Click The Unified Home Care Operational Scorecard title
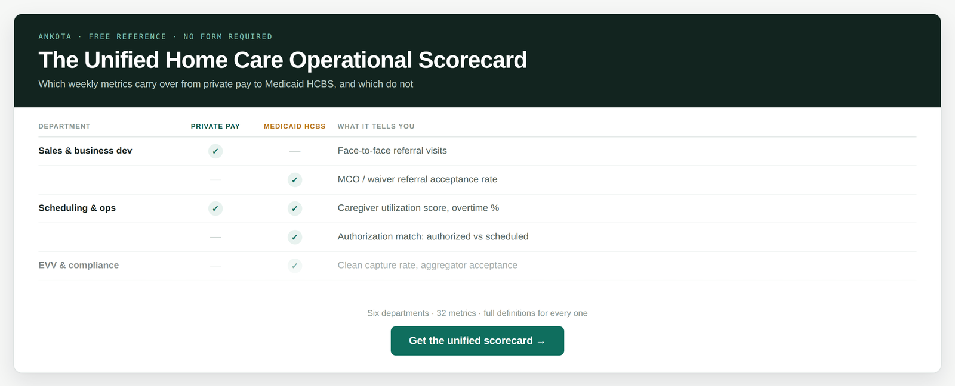Viewport: 955px width, 386px height. [x=283, y=60]
